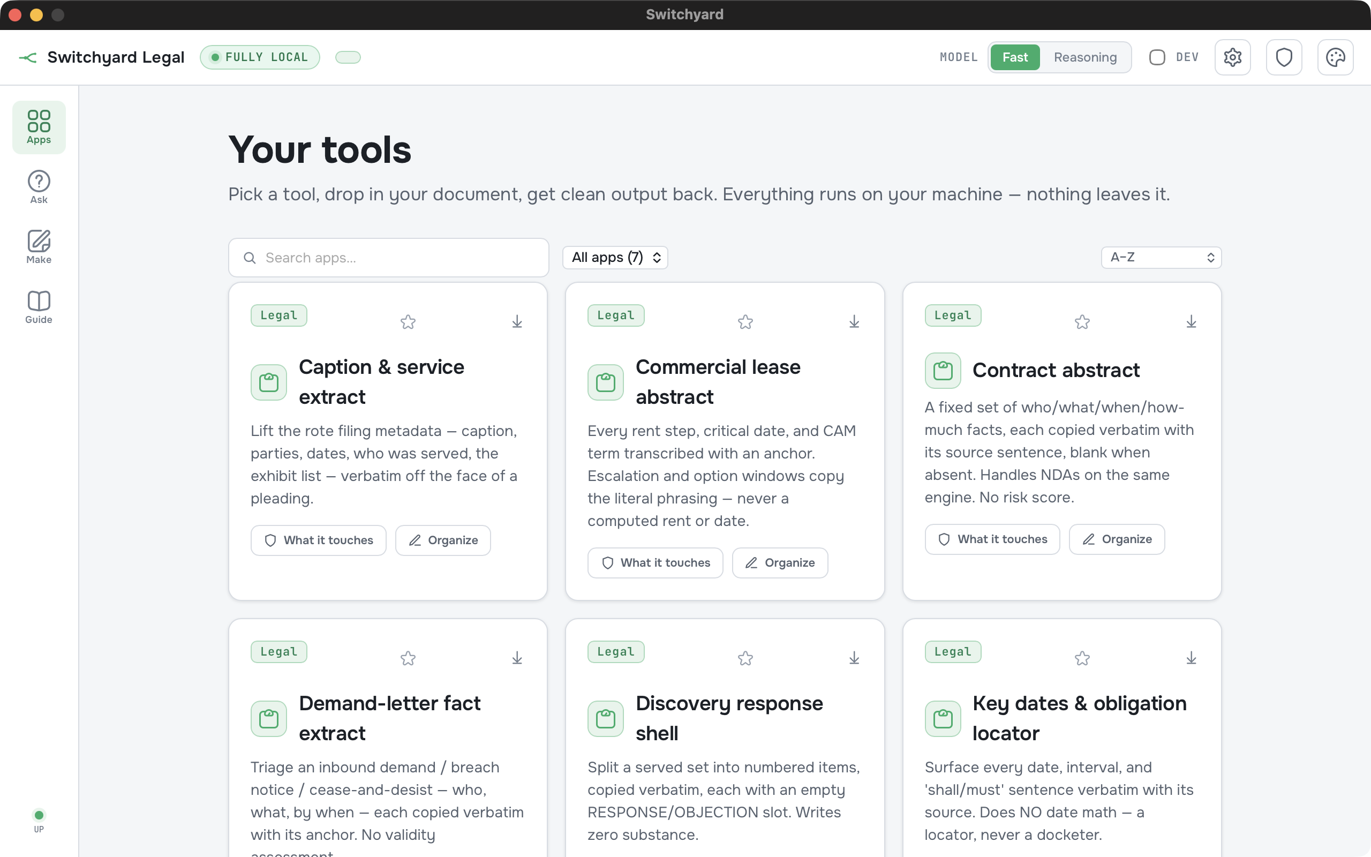This screenshot has height=857, width=1371.
Task: Click the Legal tag on Commercial lease abstract
Action: [x=616, y=315]
